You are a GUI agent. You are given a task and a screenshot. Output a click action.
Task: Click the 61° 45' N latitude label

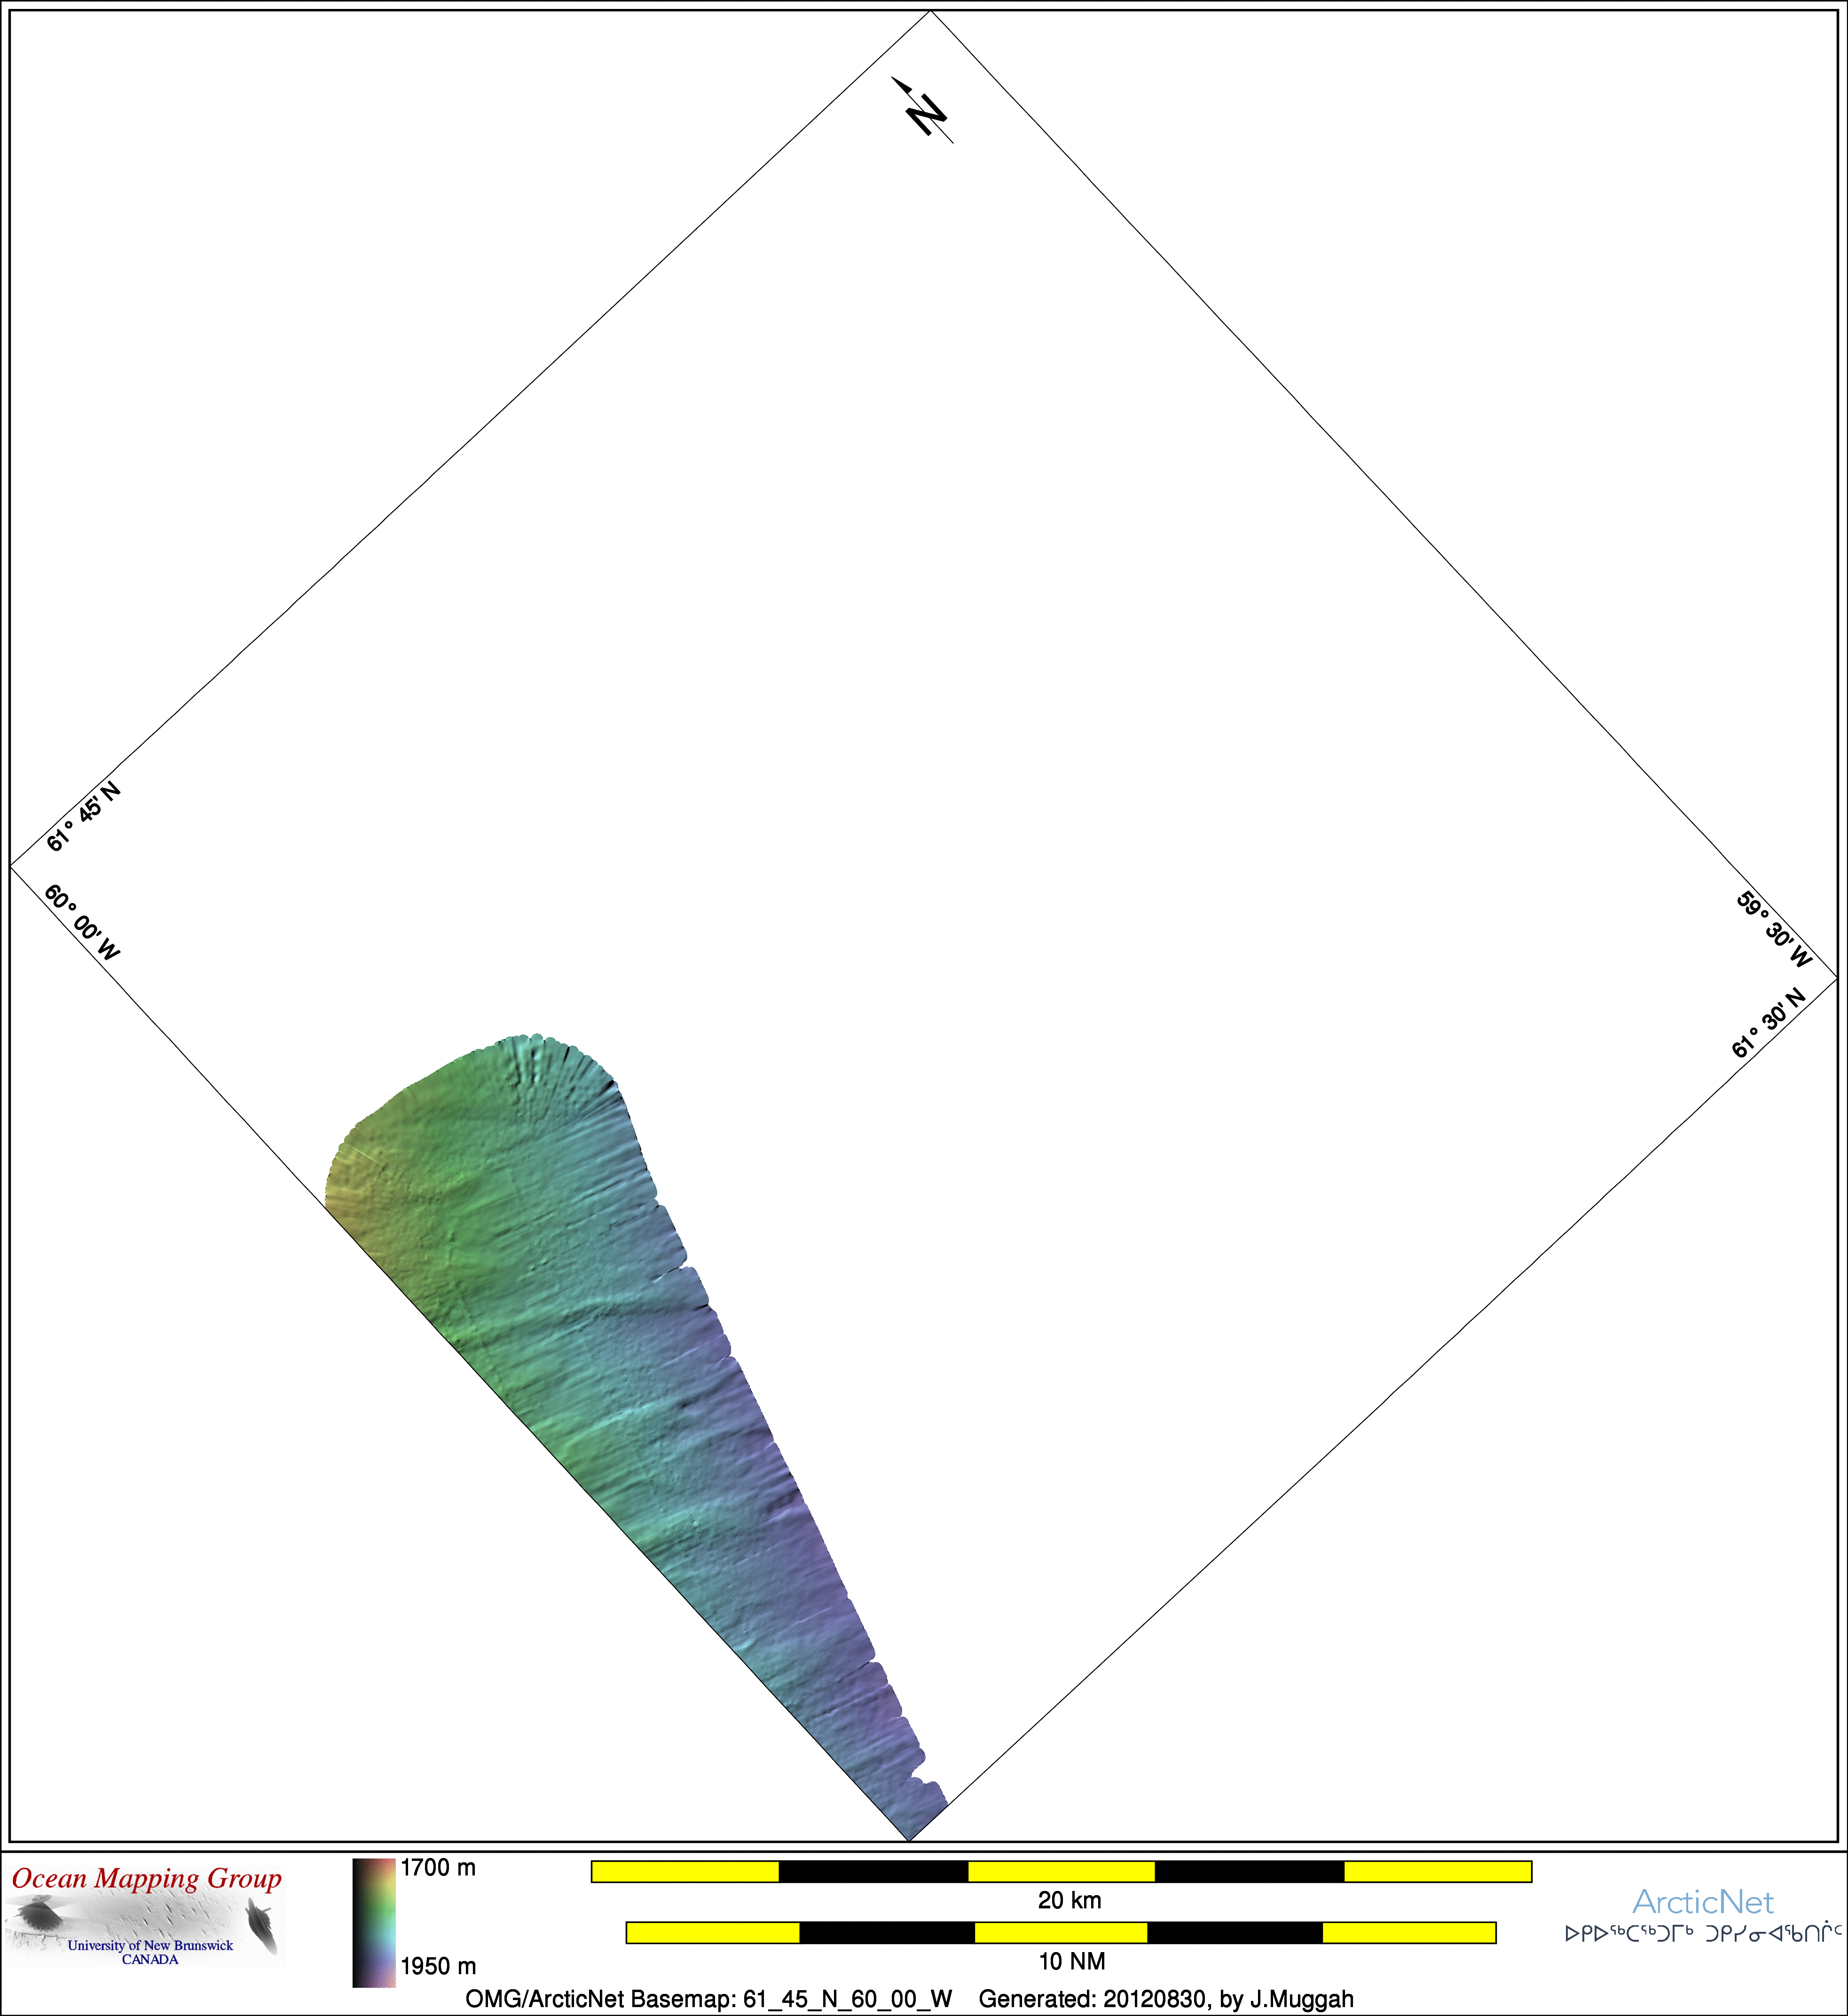point(84,817)
